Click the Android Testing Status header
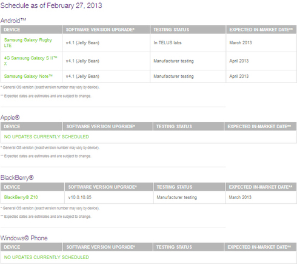297x264 pixels. point(188,30)
